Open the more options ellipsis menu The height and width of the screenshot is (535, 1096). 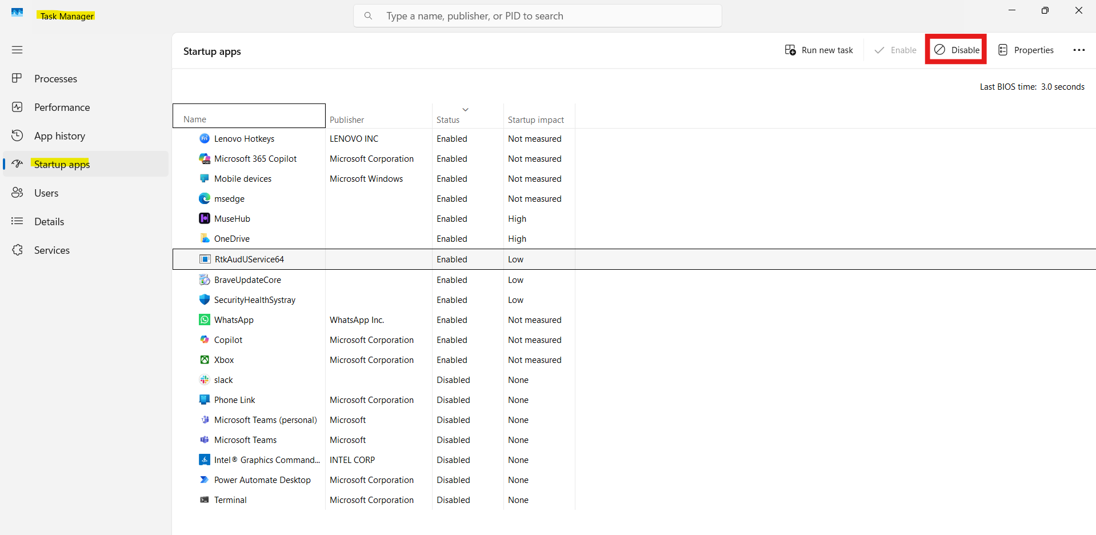[1079, 50]
